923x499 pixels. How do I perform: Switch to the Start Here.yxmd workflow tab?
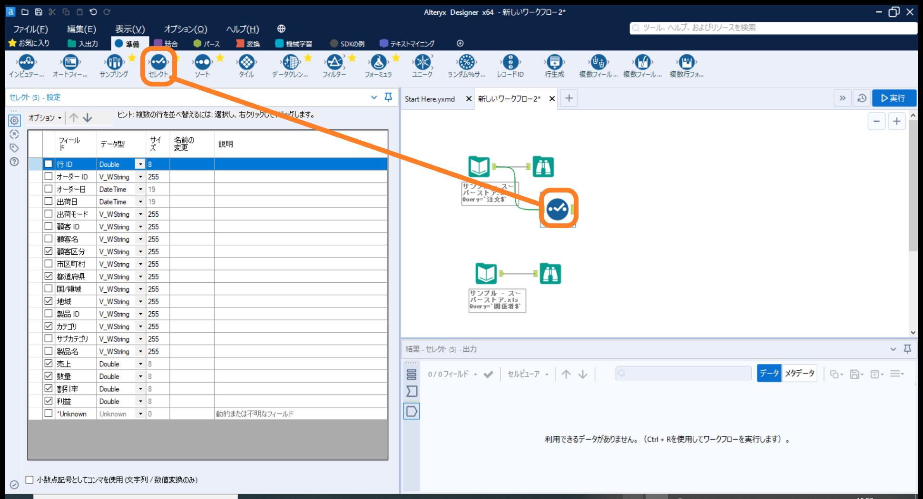tap(430, 99)
